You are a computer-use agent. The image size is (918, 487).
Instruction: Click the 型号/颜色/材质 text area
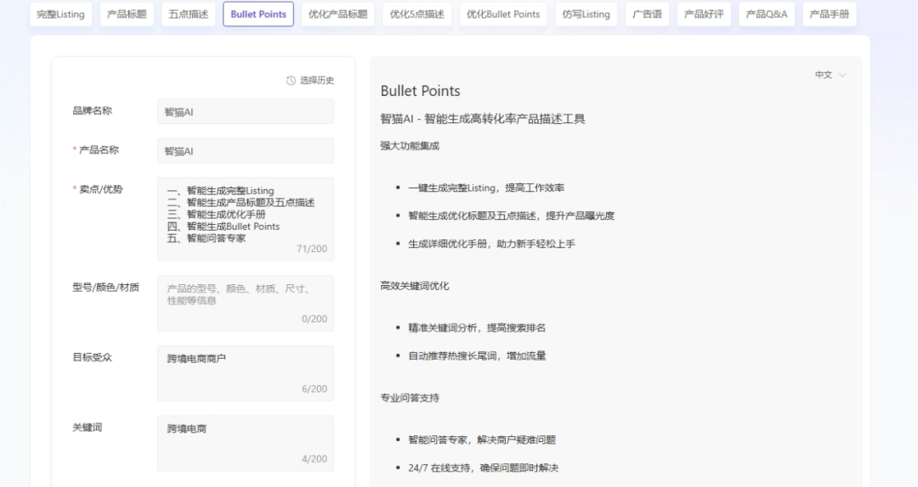(246, 304)
